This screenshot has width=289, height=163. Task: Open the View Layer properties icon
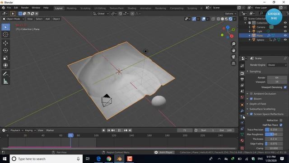(242, 85)
